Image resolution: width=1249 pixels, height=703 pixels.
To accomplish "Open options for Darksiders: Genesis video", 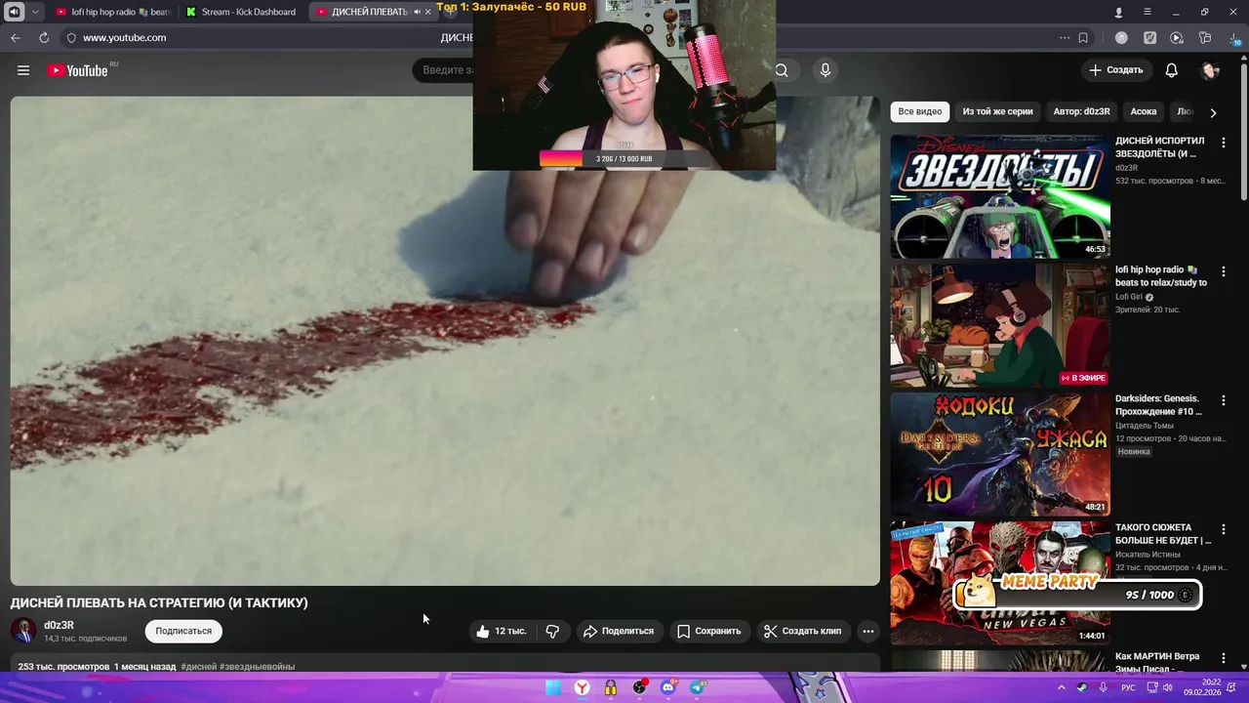I will [x=1224, y=400].
